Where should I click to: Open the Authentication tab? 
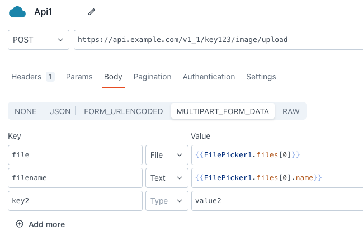click(209, 77)
